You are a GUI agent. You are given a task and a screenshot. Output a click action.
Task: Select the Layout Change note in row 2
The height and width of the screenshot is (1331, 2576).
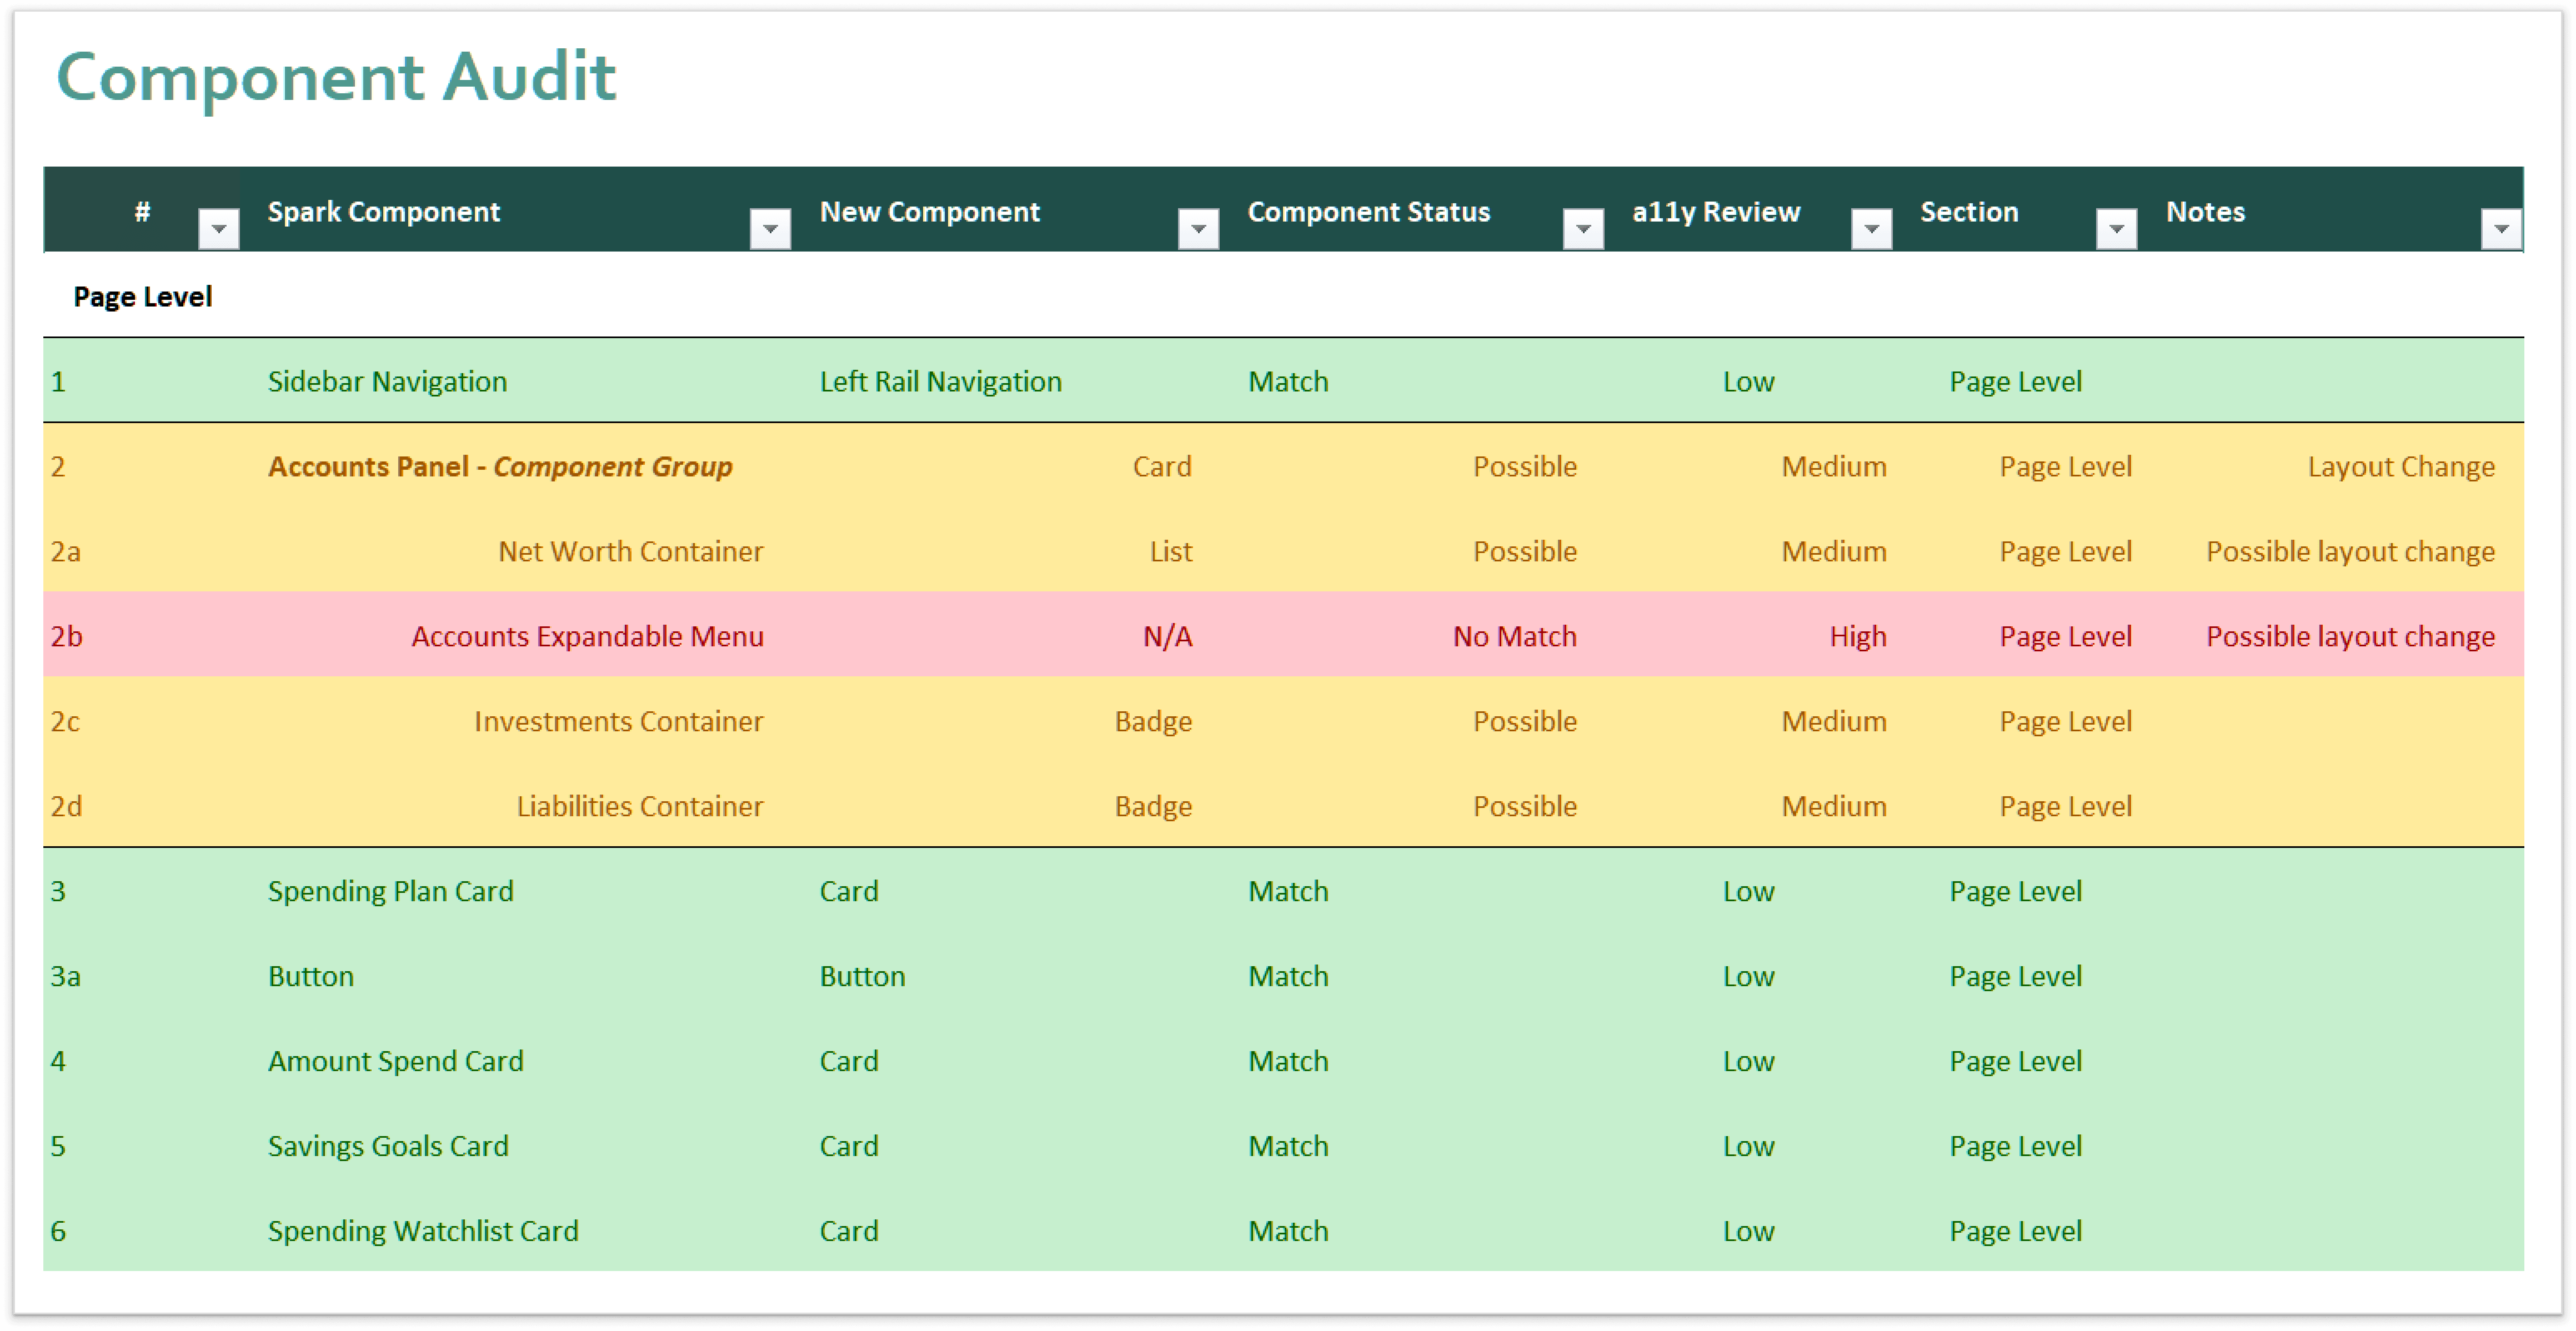tap(2401, 467)
